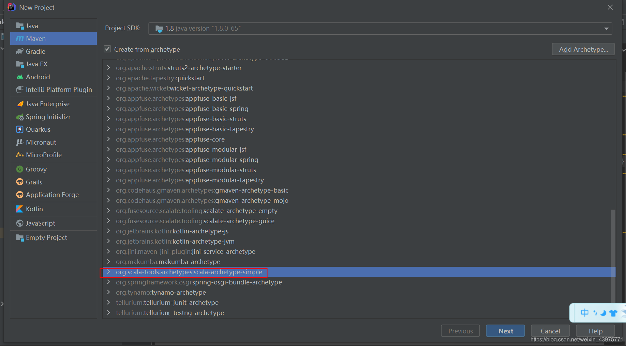Click the Gradle elephant icon
Image resolution: width=626 pixels, height=346 pixels.
20,51
